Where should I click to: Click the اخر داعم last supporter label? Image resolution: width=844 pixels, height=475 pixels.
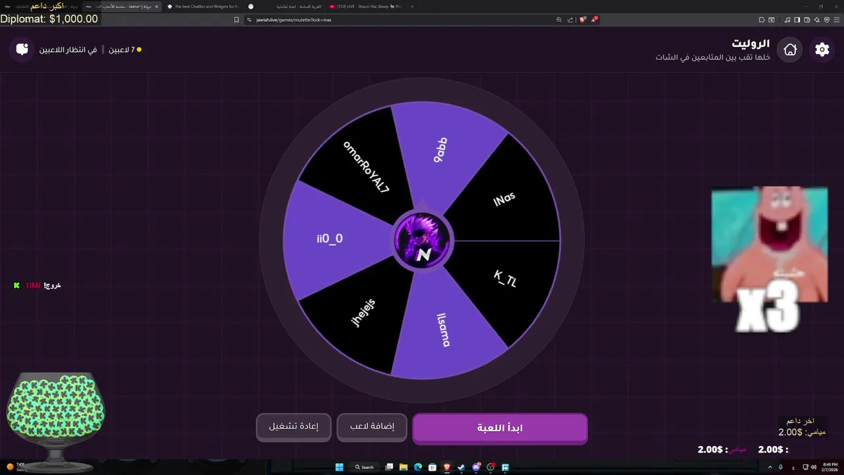tap(800, 421)
